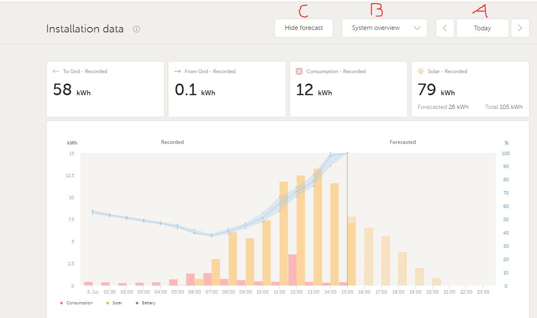The image size is (537, 318).
Task: Go to next day with right arrow
Action: point(520,28)
